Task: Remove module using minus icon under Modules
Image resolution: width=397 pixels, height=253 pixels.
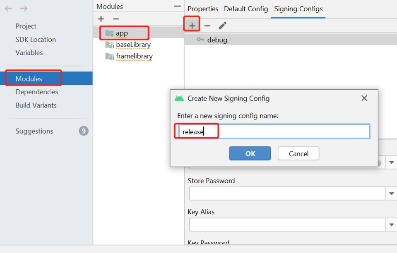Action: click(x=116, y=19)
